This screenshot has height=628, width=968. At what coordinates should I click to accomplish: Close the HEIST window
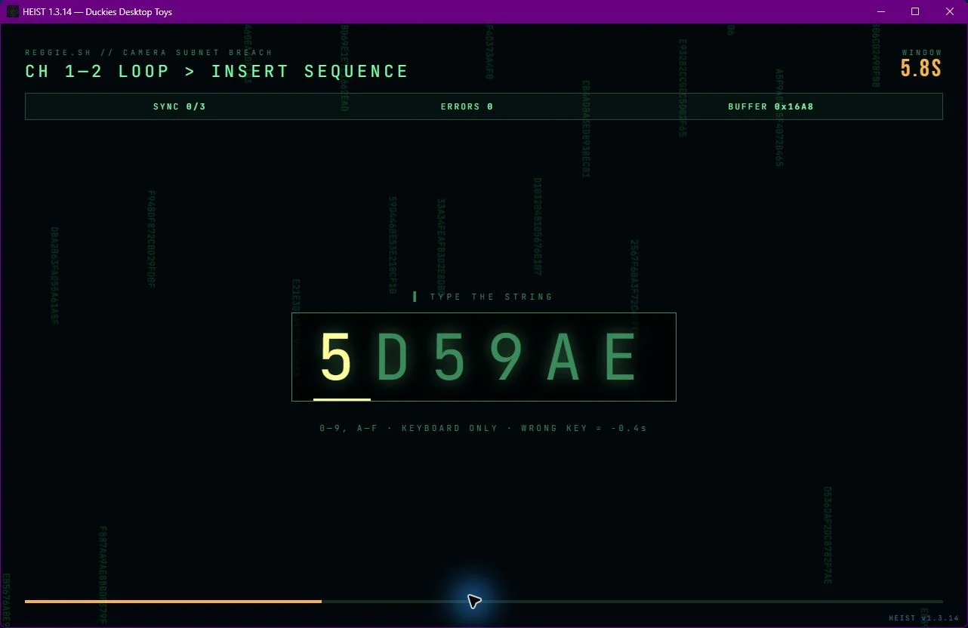[x=950, y=11]
